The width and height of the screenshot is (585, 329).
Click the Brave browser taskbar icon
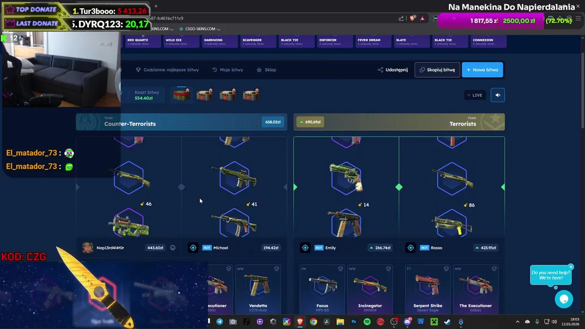[x=300, y=322]
